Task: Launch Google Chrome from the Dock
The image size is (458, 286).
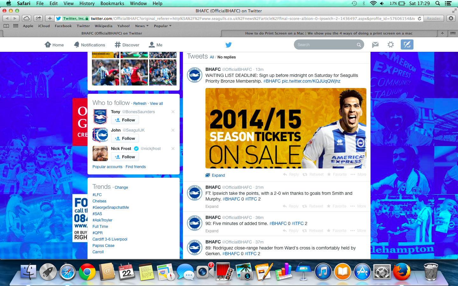Action: [87, 272]
